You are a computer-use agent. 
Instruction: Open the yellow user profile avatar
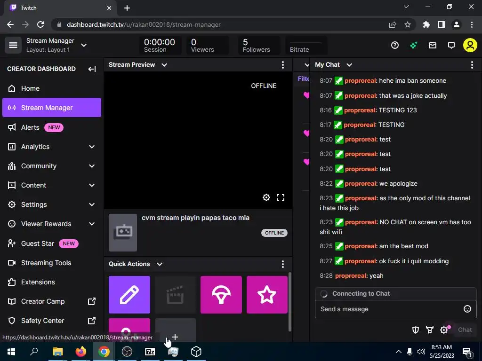(470, 45)
